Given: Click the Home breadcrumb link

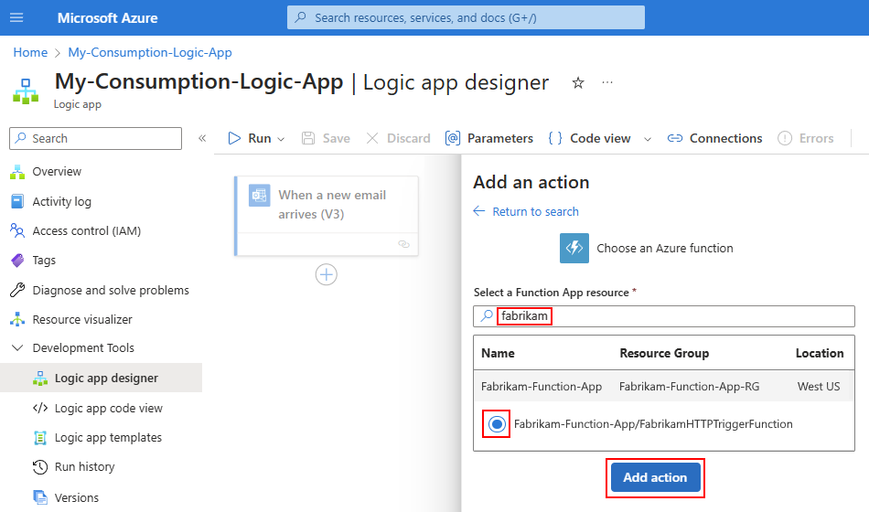Looking at the screenshot, I should pos(30,52).
